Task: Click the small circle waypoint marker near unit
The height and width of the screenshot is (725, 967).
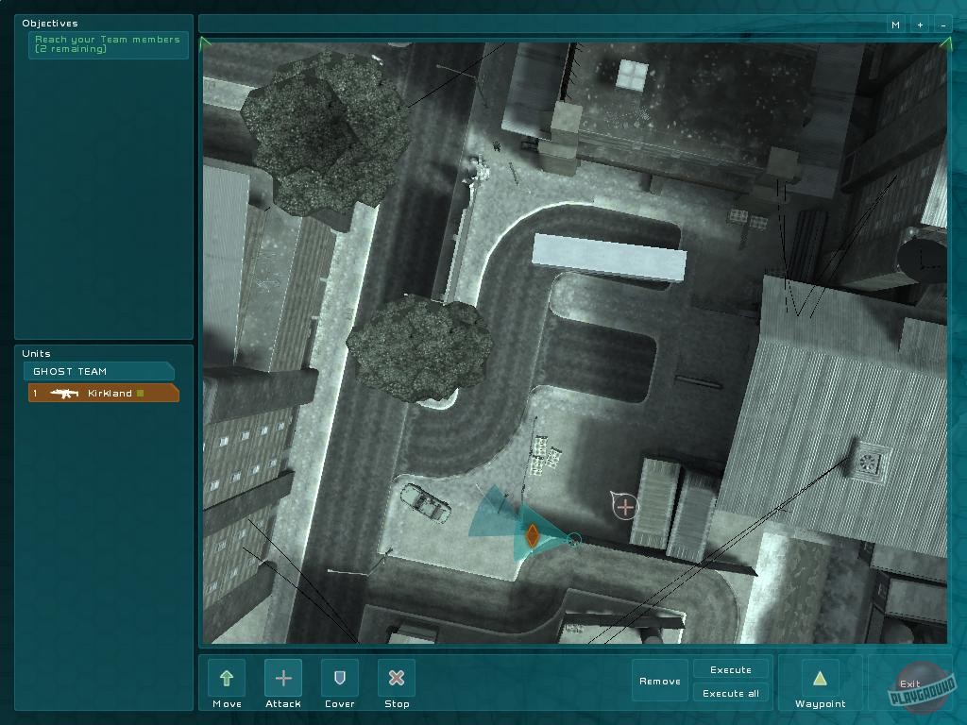Action: [x=573, y=539]
